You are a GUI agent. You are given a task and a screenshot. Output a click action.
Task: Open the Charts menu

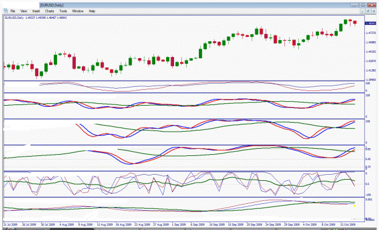(x=49, y=11)
